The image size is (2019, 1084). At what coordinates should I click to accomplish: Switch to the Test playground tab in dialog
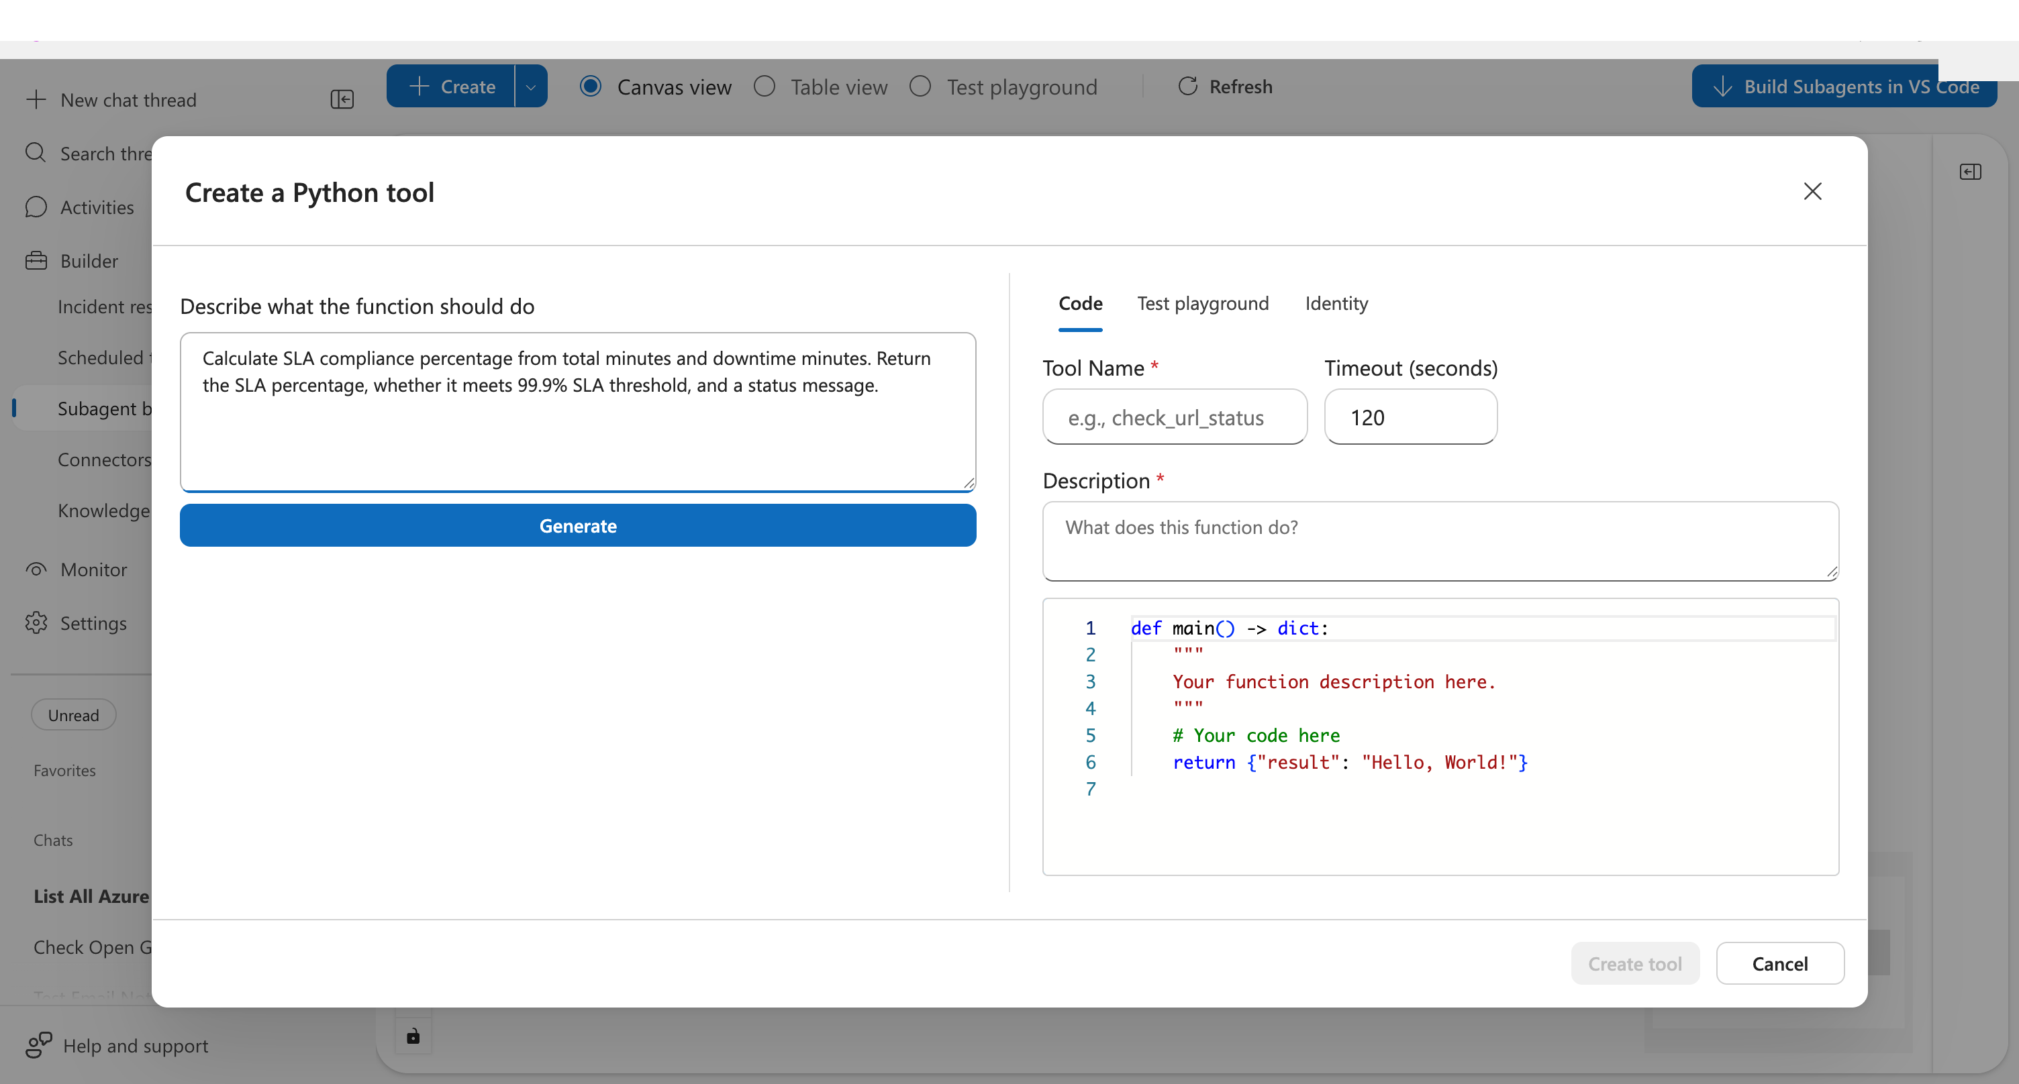tap(1202, 304)
